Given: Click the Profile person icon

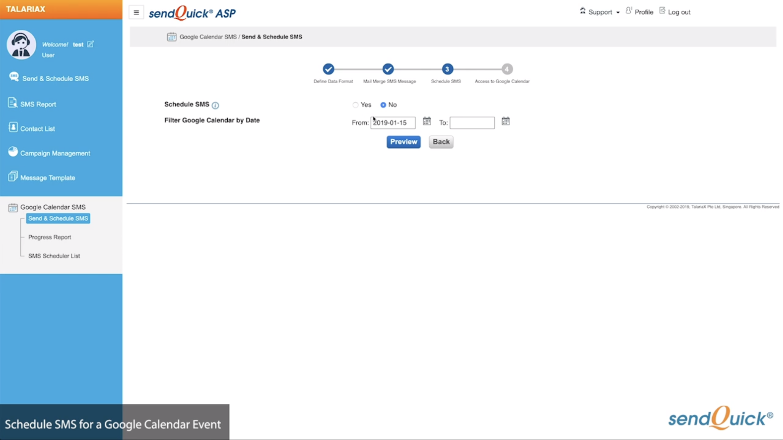Looking at the screenshot, I should [629, 11].
